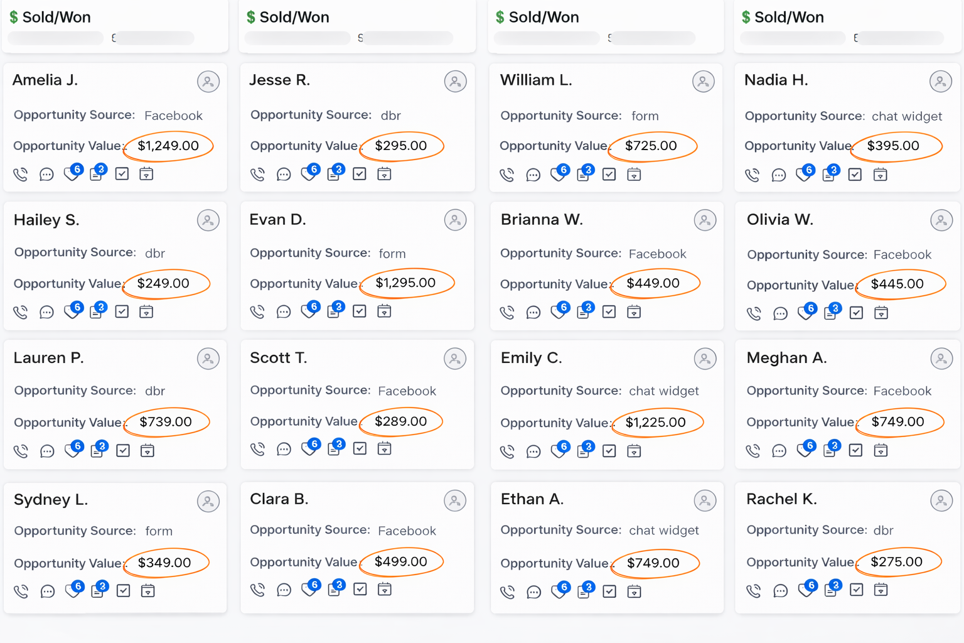Click the task checkbox icon on Lauren P.'s card
This screenshot has height=643, width=964.
pyautogui.click(x=123, y=451)
